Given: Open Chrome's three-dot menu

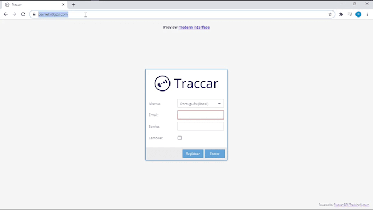Looking at the screenshot, I should click(x=368, y=14).
